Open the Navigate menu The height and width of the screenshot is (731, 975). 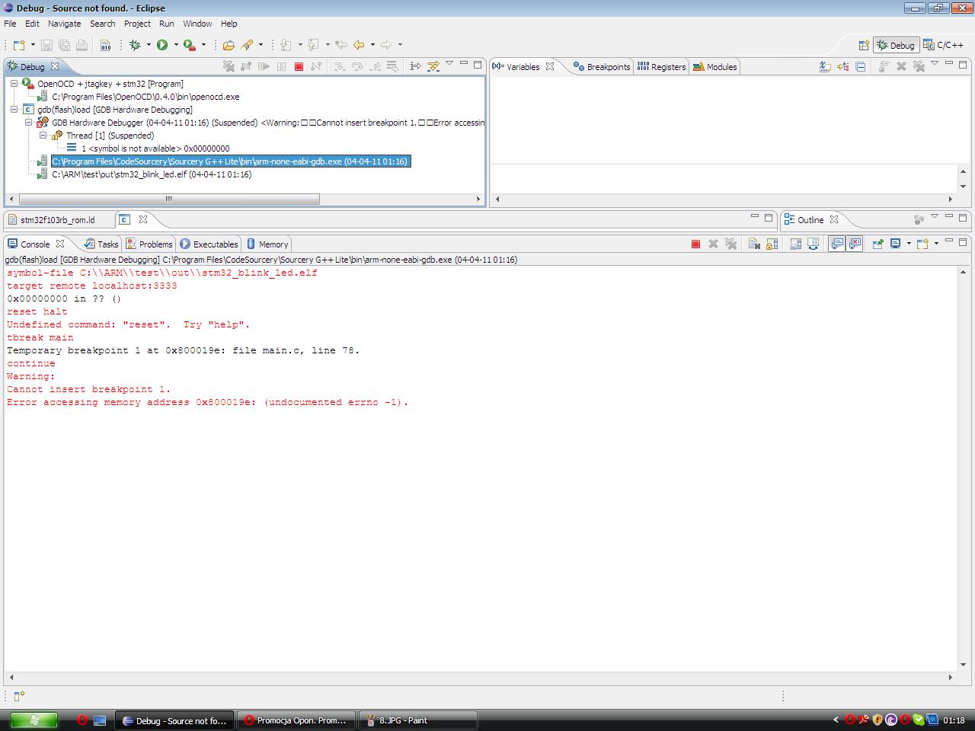click(64, 24)
